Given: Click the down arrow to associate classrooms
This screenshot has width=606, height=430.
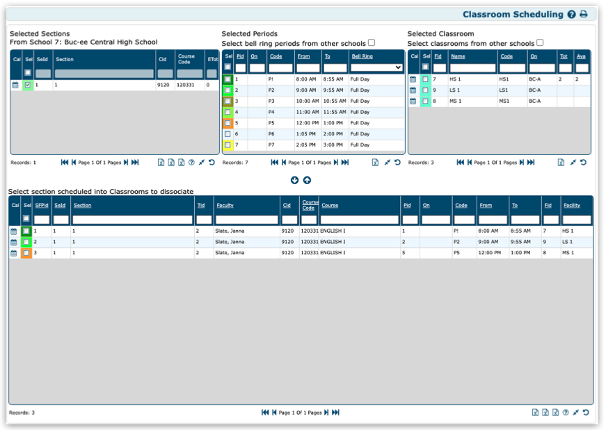Looking at the screenshot, I should tap(294, 181).
